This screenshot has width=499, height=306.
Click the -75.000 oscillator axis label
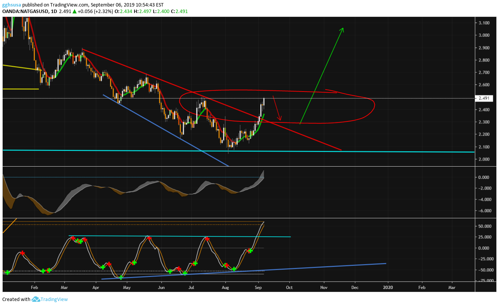(x=486, y=281)
